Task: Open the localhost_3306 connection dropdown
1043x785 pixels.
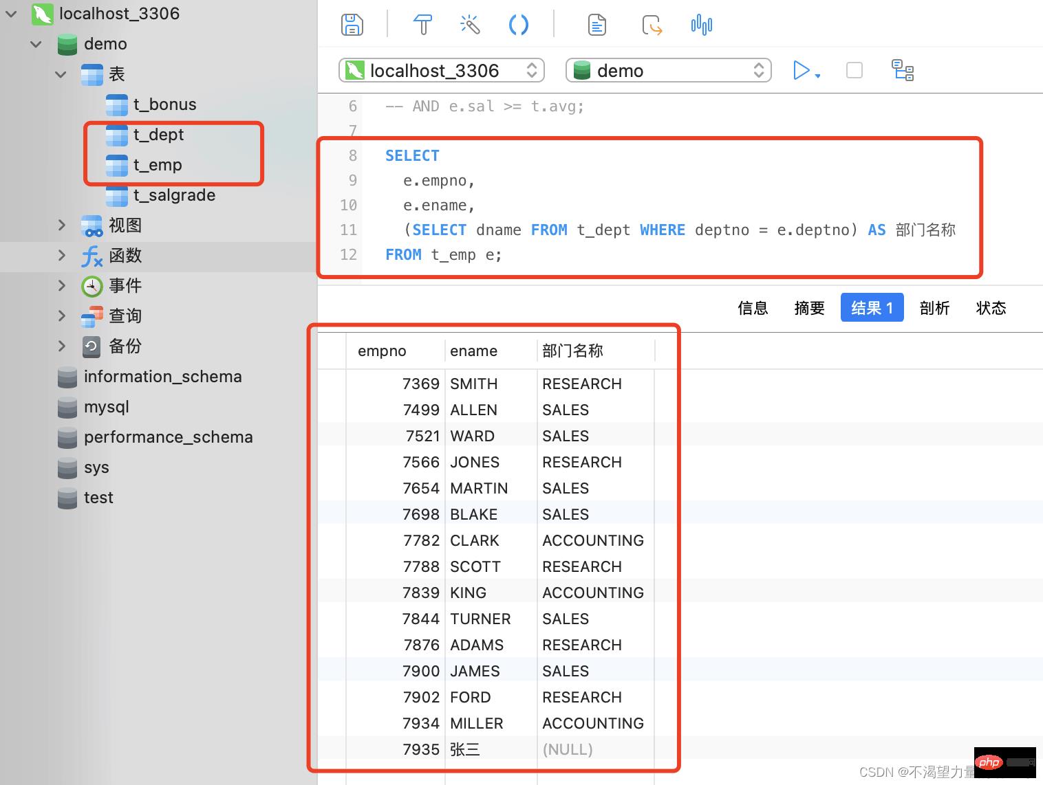Action: [x=441, y=70]
